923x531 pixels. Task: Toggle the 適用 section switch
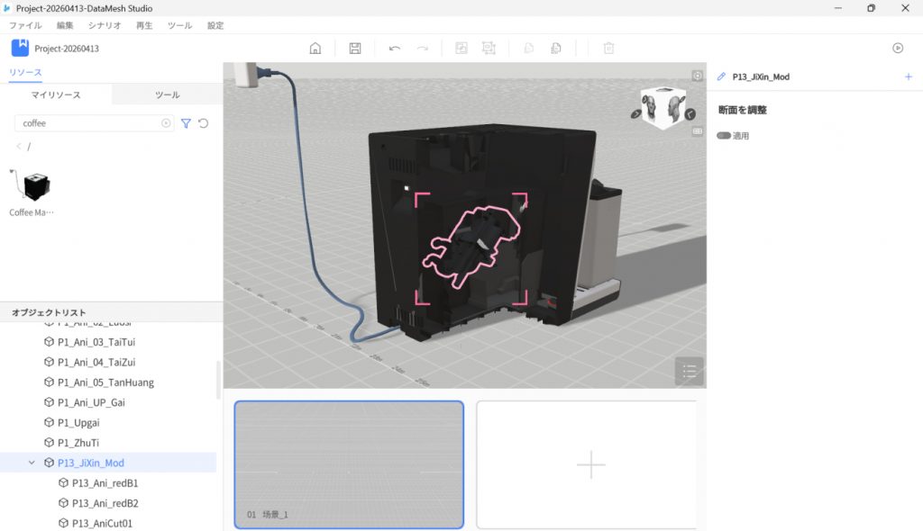724,136
